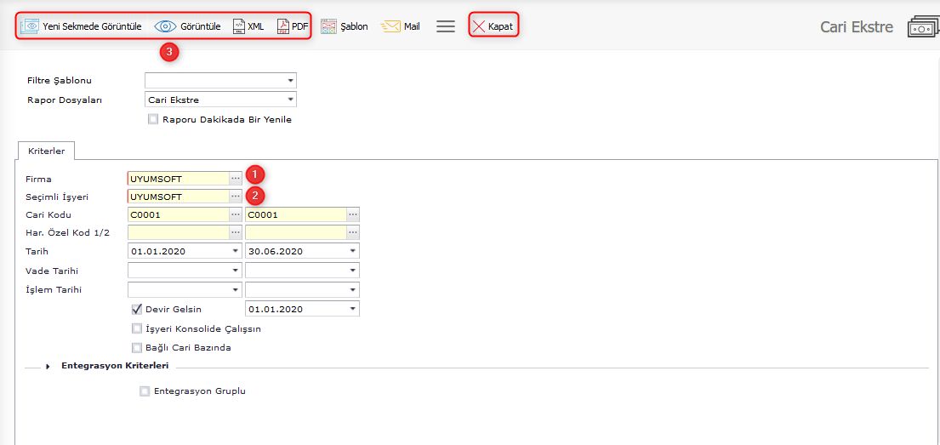
Task: Enable Raporu Dakikada Bir Yenile
Action: pyautogui.click(x=153, y=120)
